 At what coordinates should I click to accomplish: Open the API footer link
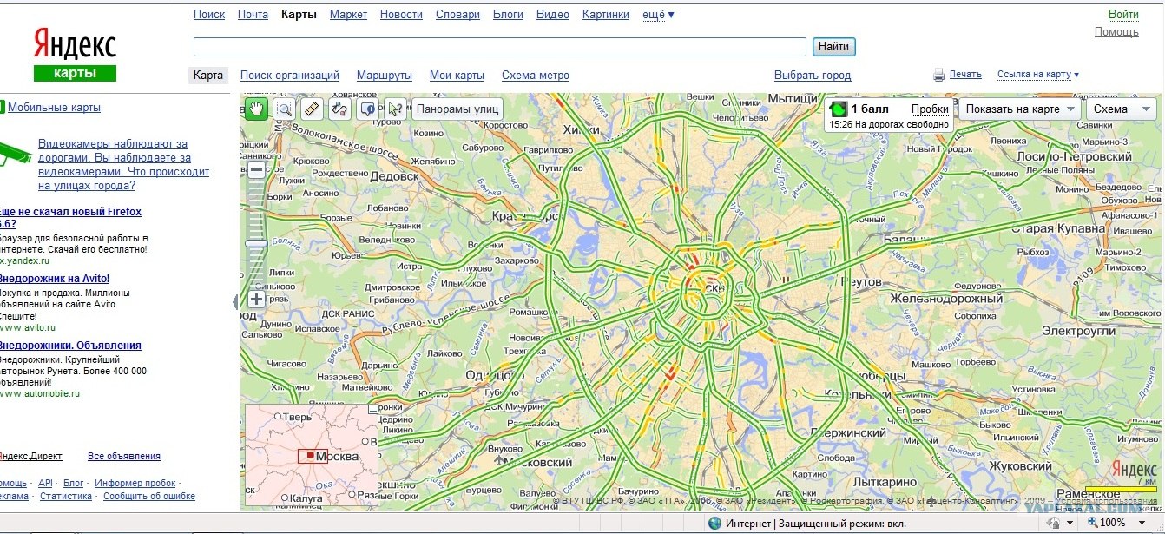[x=46, y=483]
